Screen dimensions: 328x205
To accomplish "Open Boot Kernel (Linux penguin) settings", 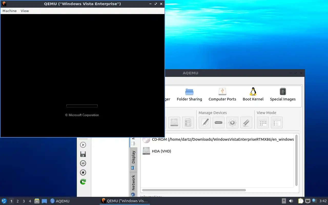I will (x=253, y=95).
